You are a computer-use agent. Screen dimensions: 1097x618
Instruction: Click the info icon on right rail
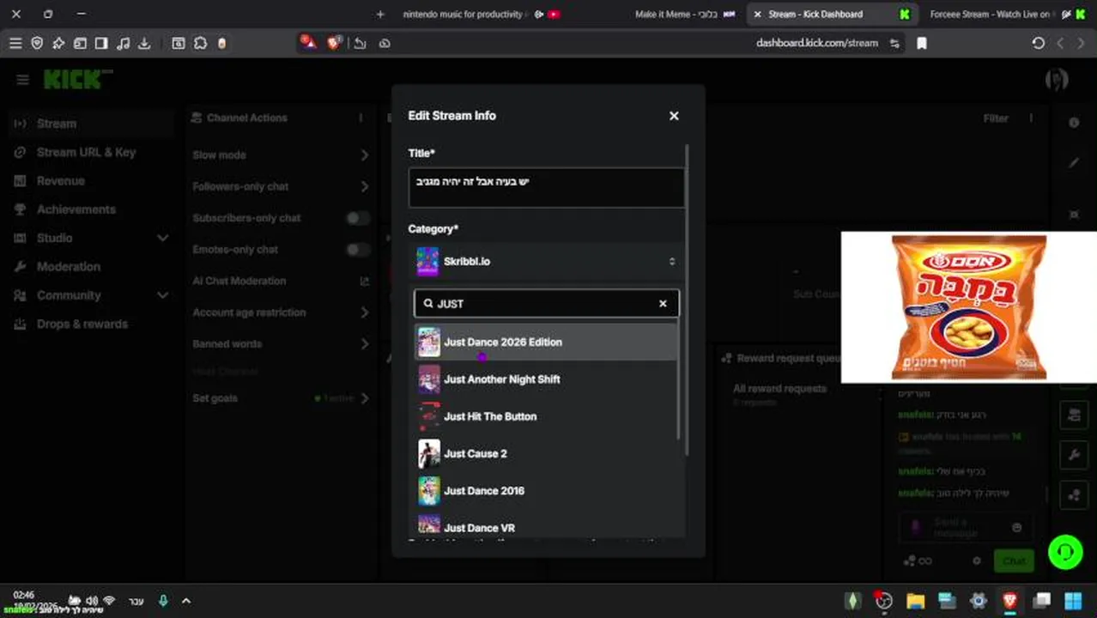pos(1074,123)
